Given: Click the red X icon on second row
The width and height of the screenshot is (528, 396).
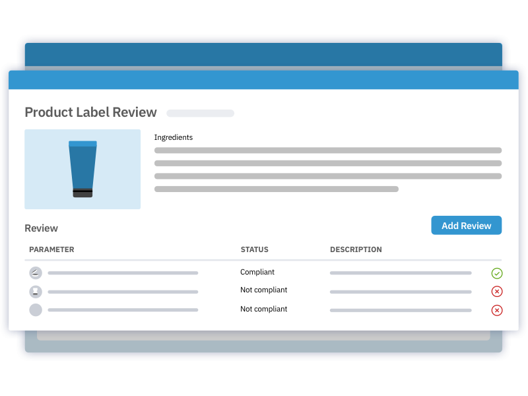Looking at the screenshot, I should pyautogui.click(x=497, y=291).
